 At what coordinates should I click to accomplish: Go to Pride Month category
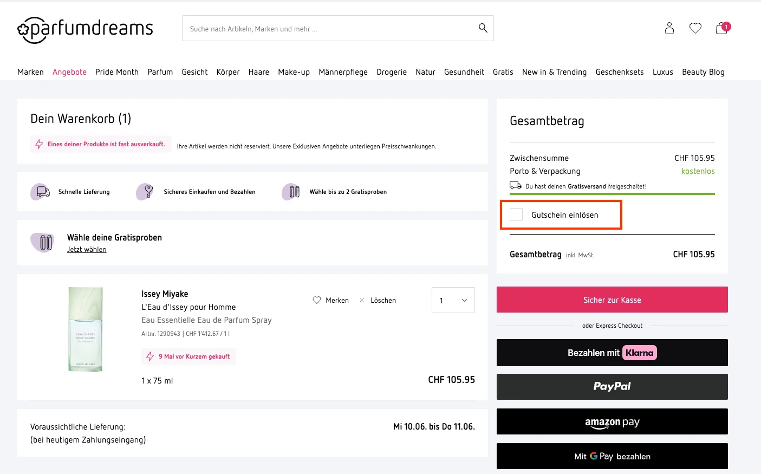117,72
